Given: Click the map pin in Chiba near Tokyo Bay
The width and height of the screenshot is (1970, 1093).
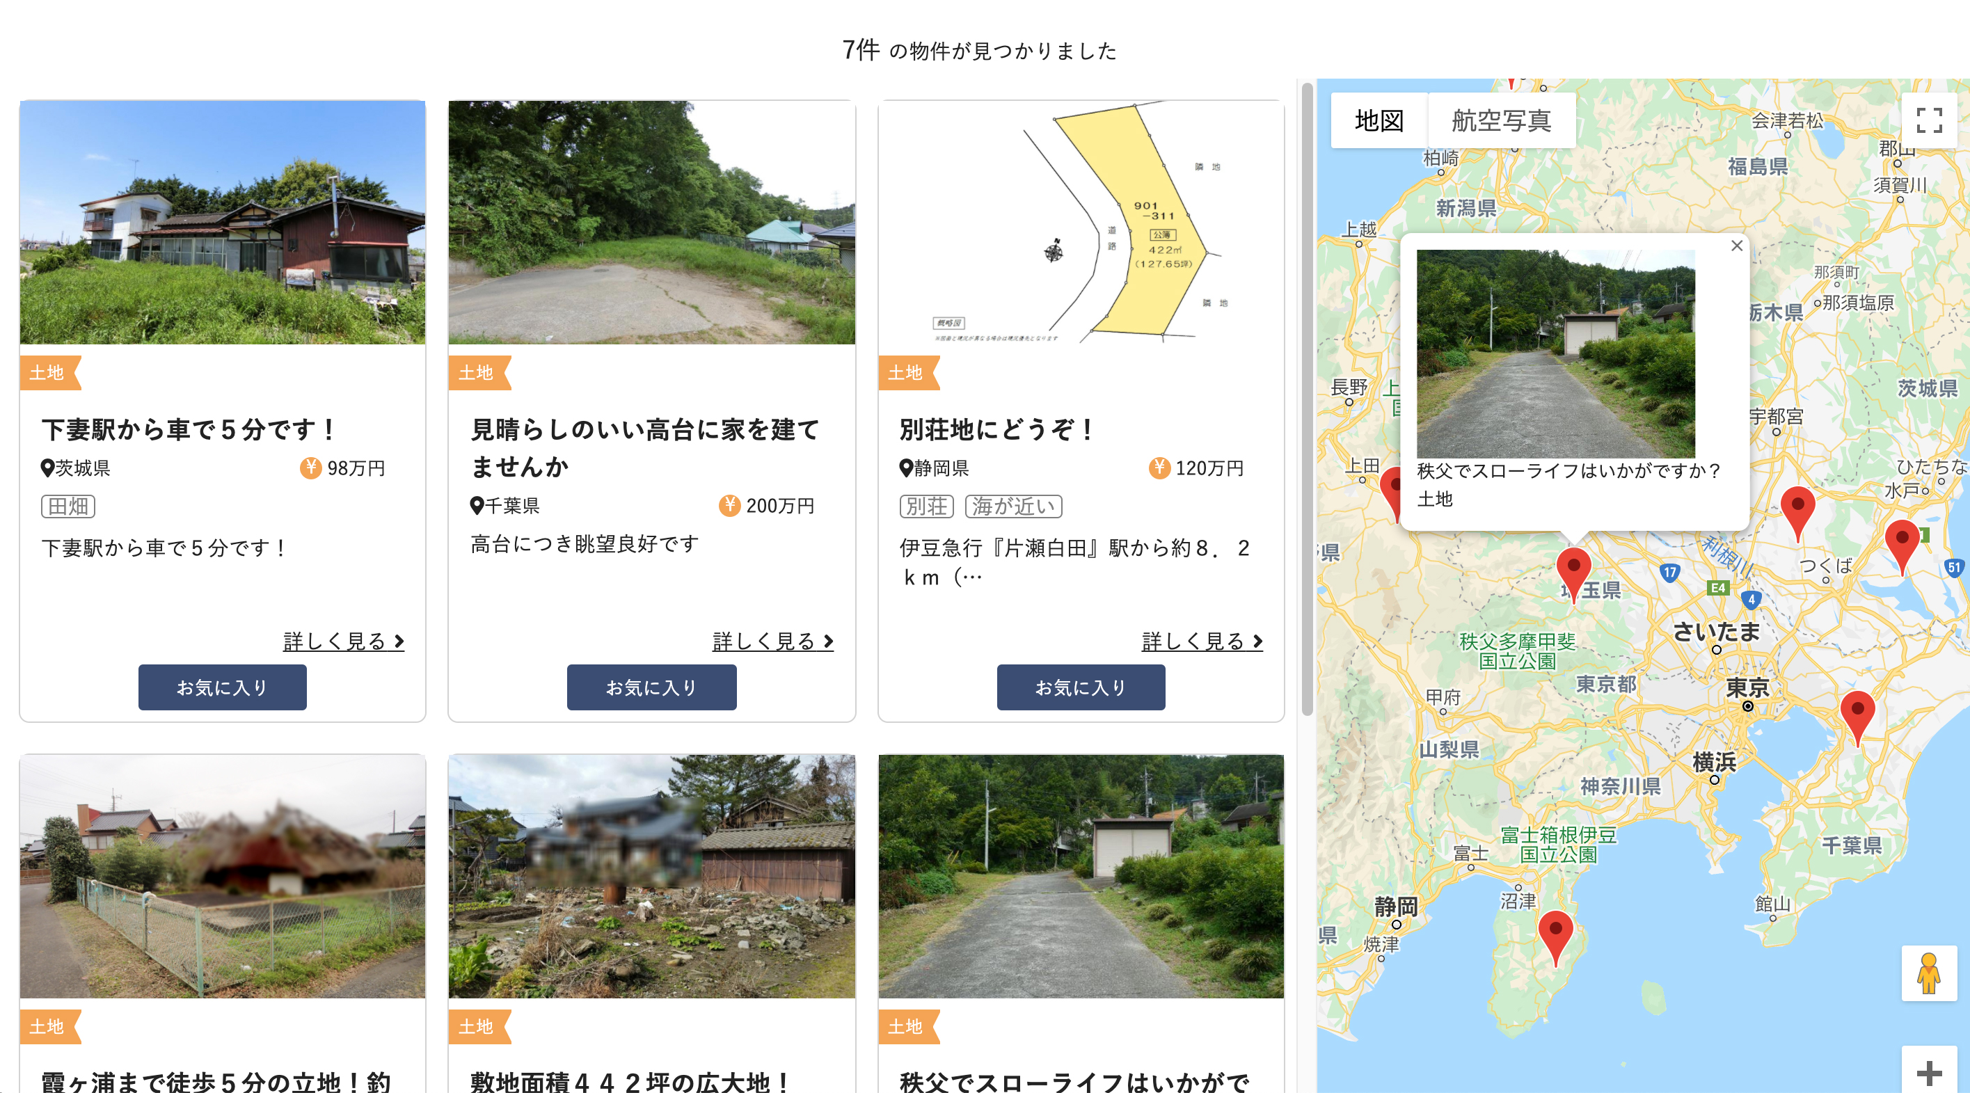Looking at the screenshot, I should click(1857, 717).
